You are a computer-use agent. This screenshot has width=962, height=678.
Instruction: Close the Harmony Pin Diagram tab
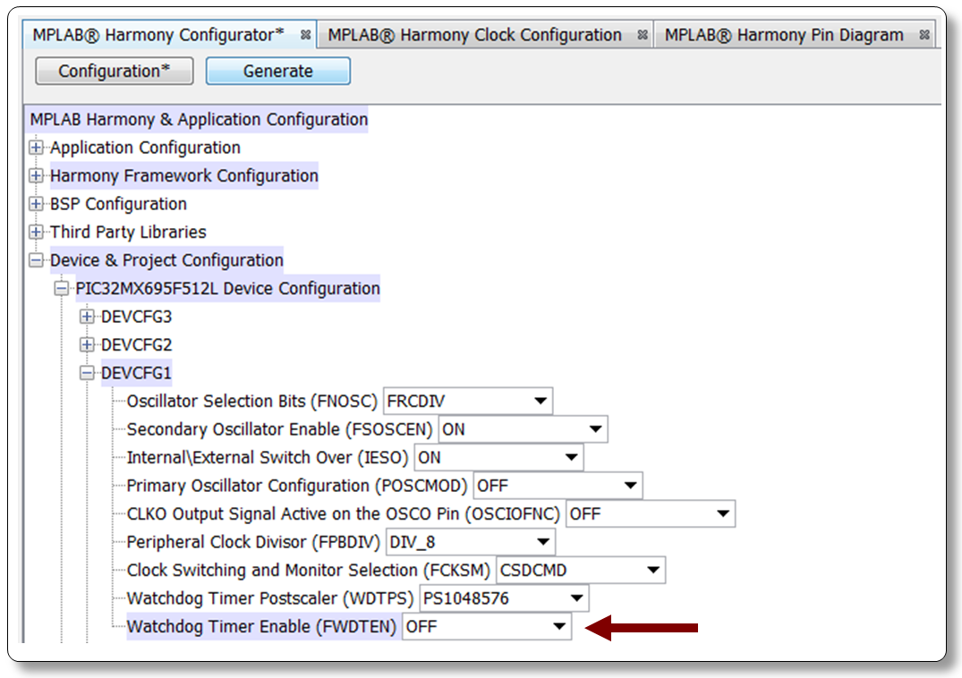click(x=924, y=35)
